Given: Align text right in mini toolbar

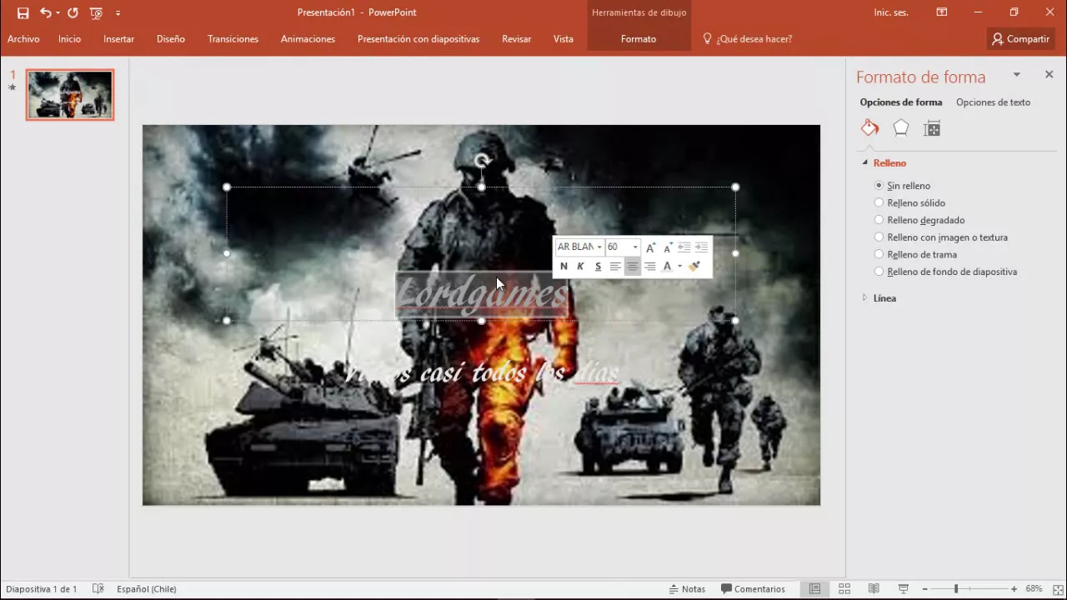Looking at the screenshot, I should 650,267.
